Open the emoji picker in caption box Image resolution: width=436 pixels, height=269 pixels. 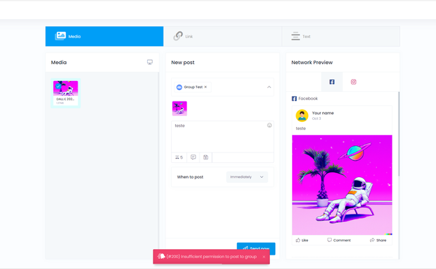pyautogui.click(x=269, y=125)
